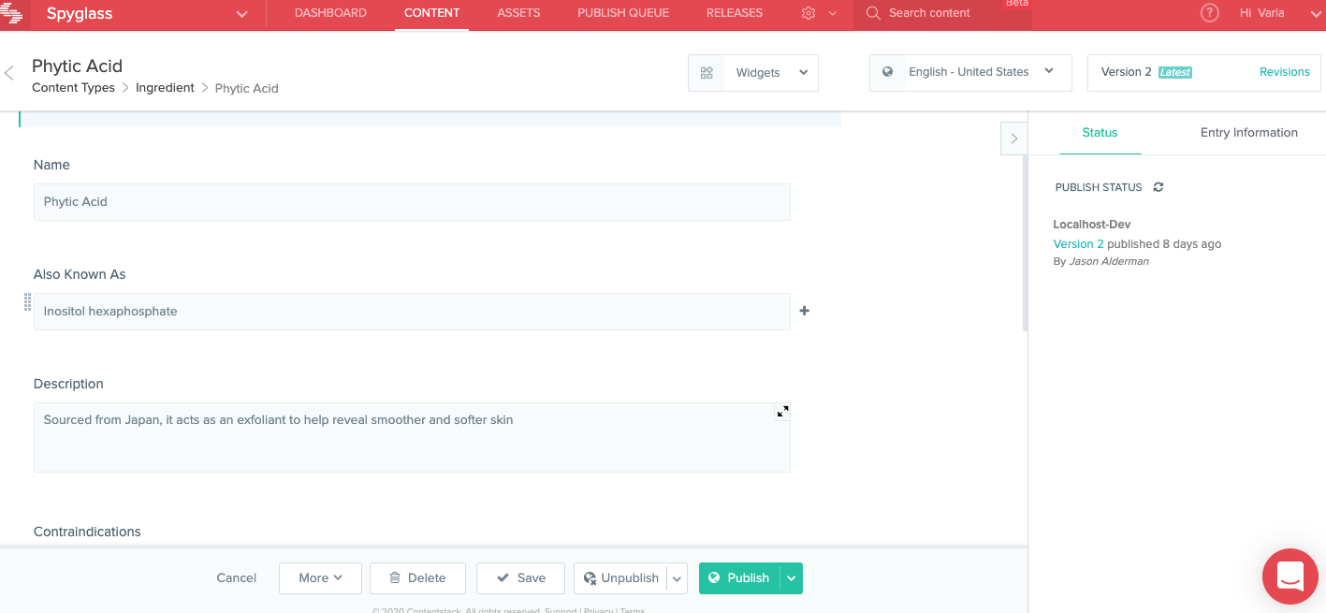1326x613 pixels.
Task: Click the Cancel link
Action: tap(237, 578)
